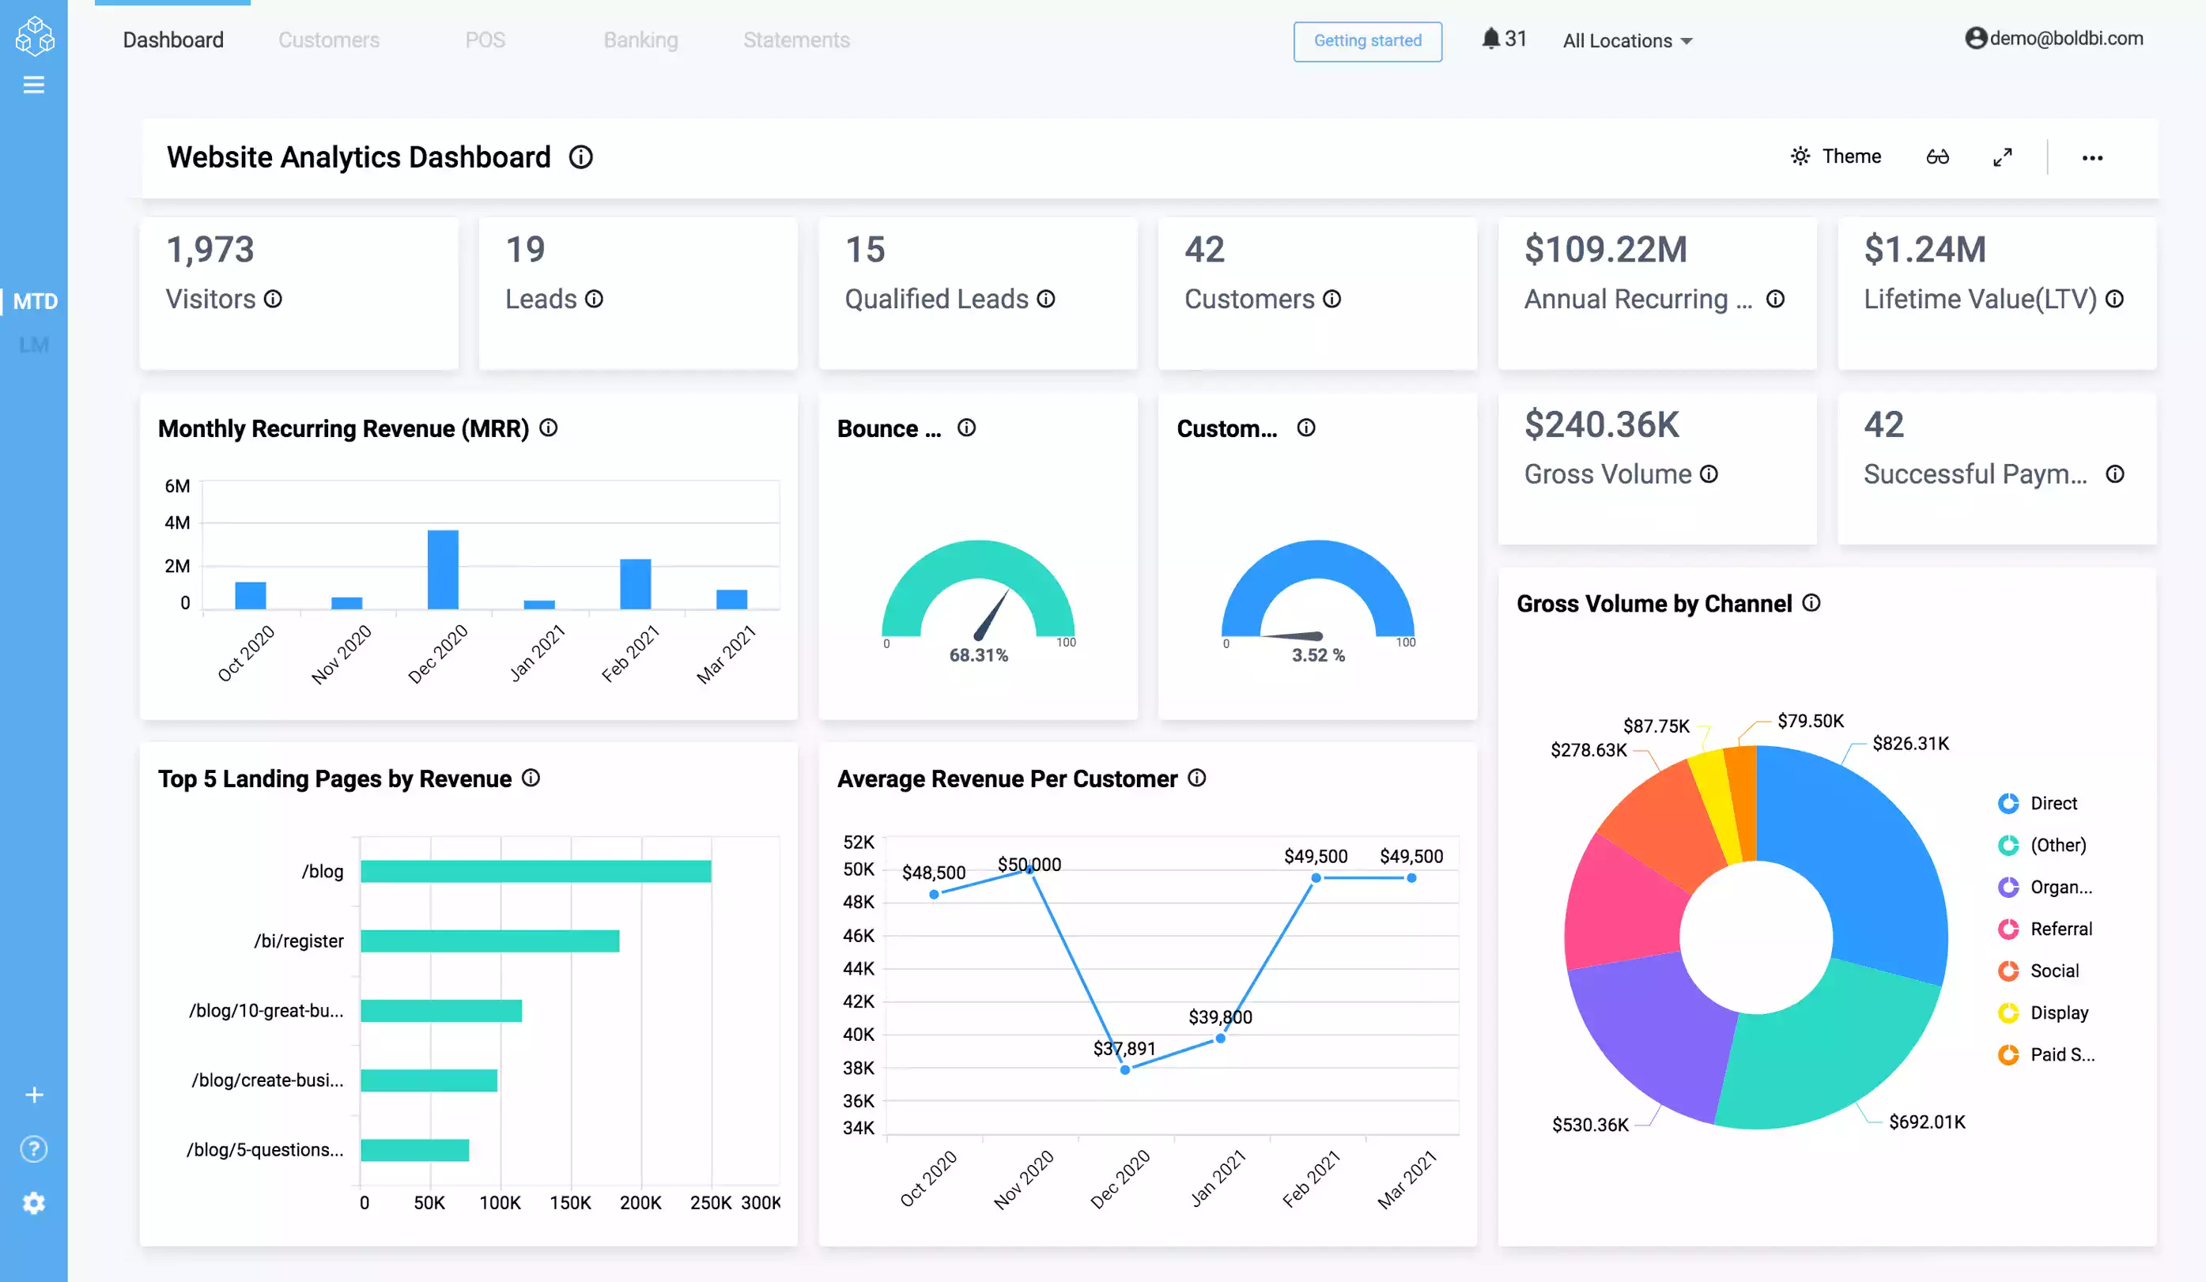Click the $109.22M Annual Recurring card
This screenshot has width=2206, height=1282.
[x=1657, y=293]
